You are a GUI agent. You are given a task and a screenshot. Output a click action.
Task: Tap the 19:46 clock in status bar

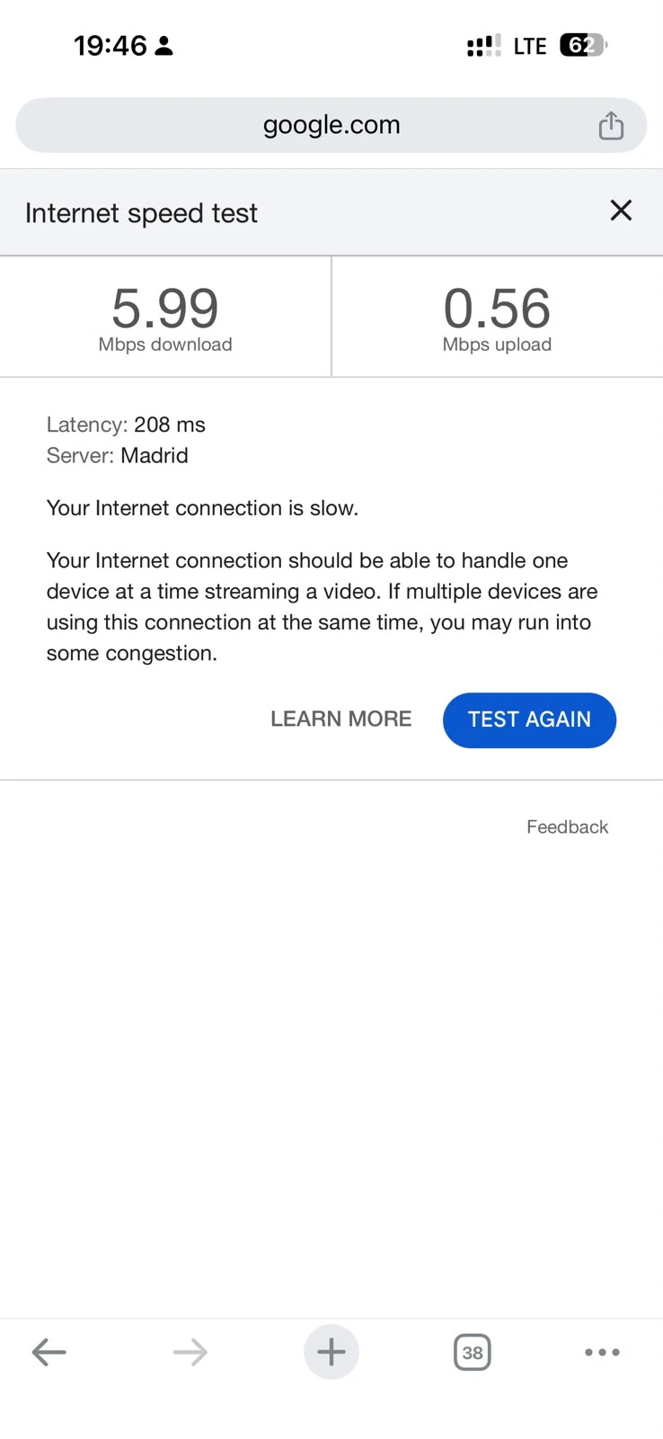click(x=110, y=46)
